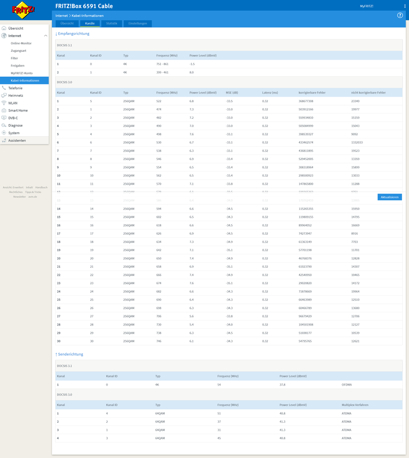The width and height of the screenshot is (409, 458).
Task: Select the Diagnose magnifier icon
Action: click(x=5, y=125)
